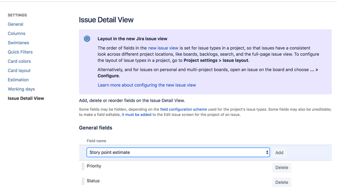Select Card layout in the sidebar
Viewport: 337px width, 187px height.
(19, 71)
